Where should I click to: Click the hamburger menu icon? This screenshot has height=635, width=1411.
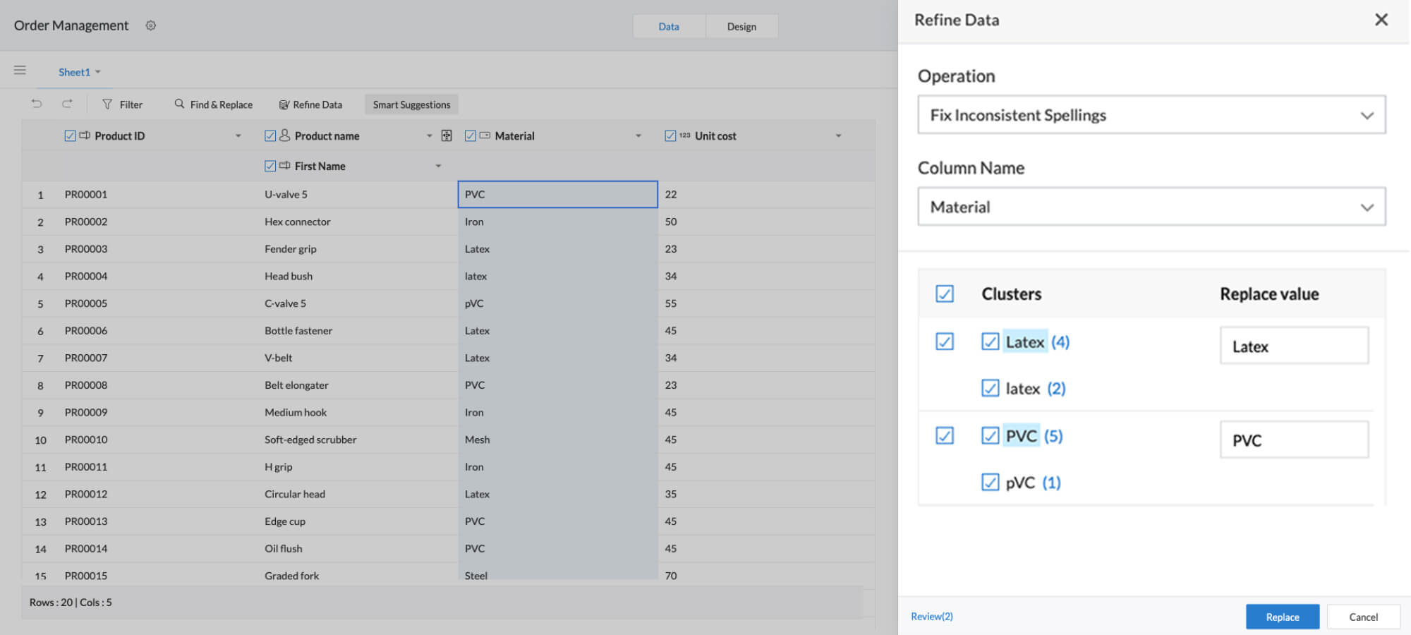(x=20, y=70)
